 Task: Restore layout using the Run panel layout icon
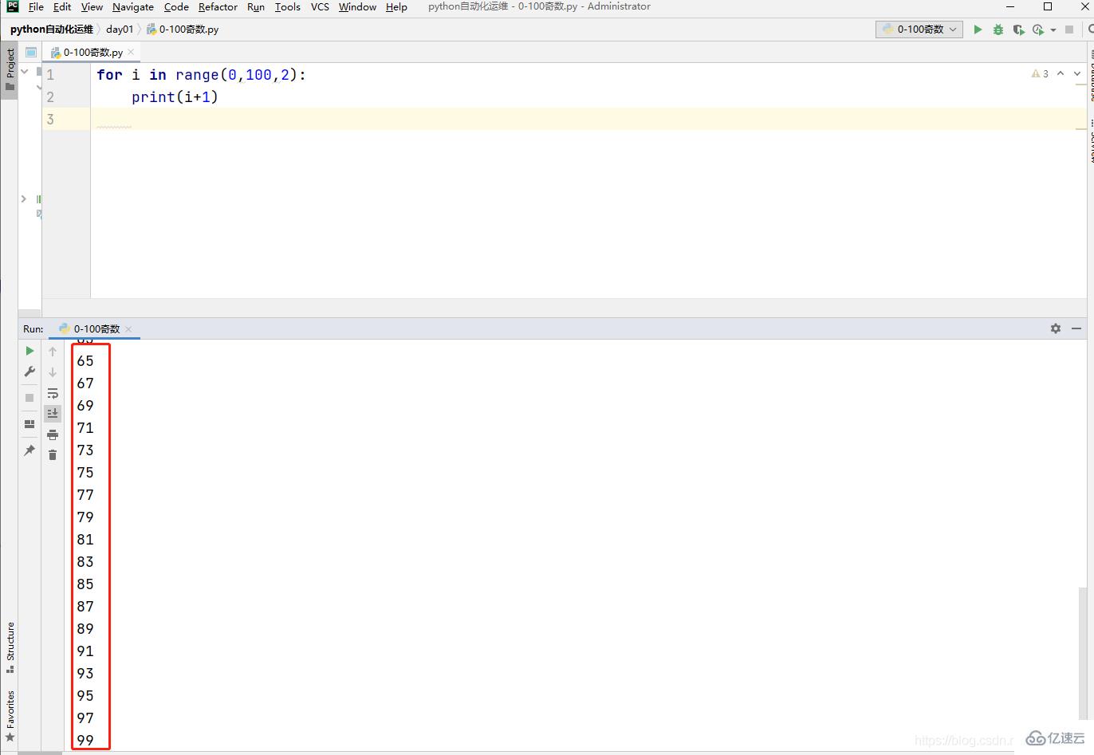30,424
